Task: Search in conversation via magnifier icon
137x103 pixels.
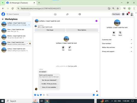Action: [x=120, y=32]
